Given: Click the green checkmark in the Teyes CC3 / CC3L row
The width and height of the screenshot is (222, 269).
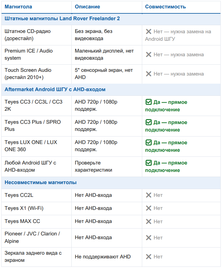Looking at the screenshot, I should pos(149,102).
